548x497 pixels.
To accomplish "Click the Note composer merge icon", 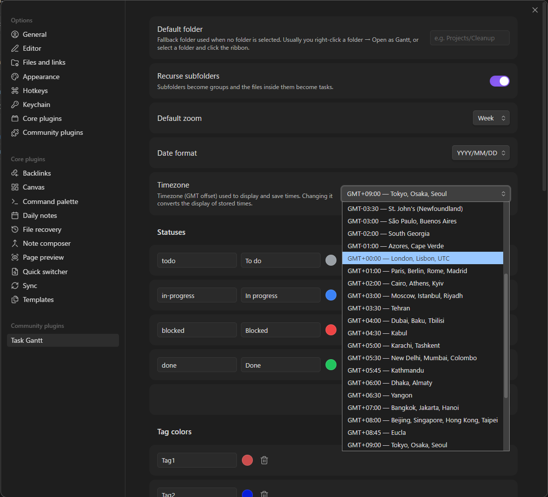I will 14,243.
